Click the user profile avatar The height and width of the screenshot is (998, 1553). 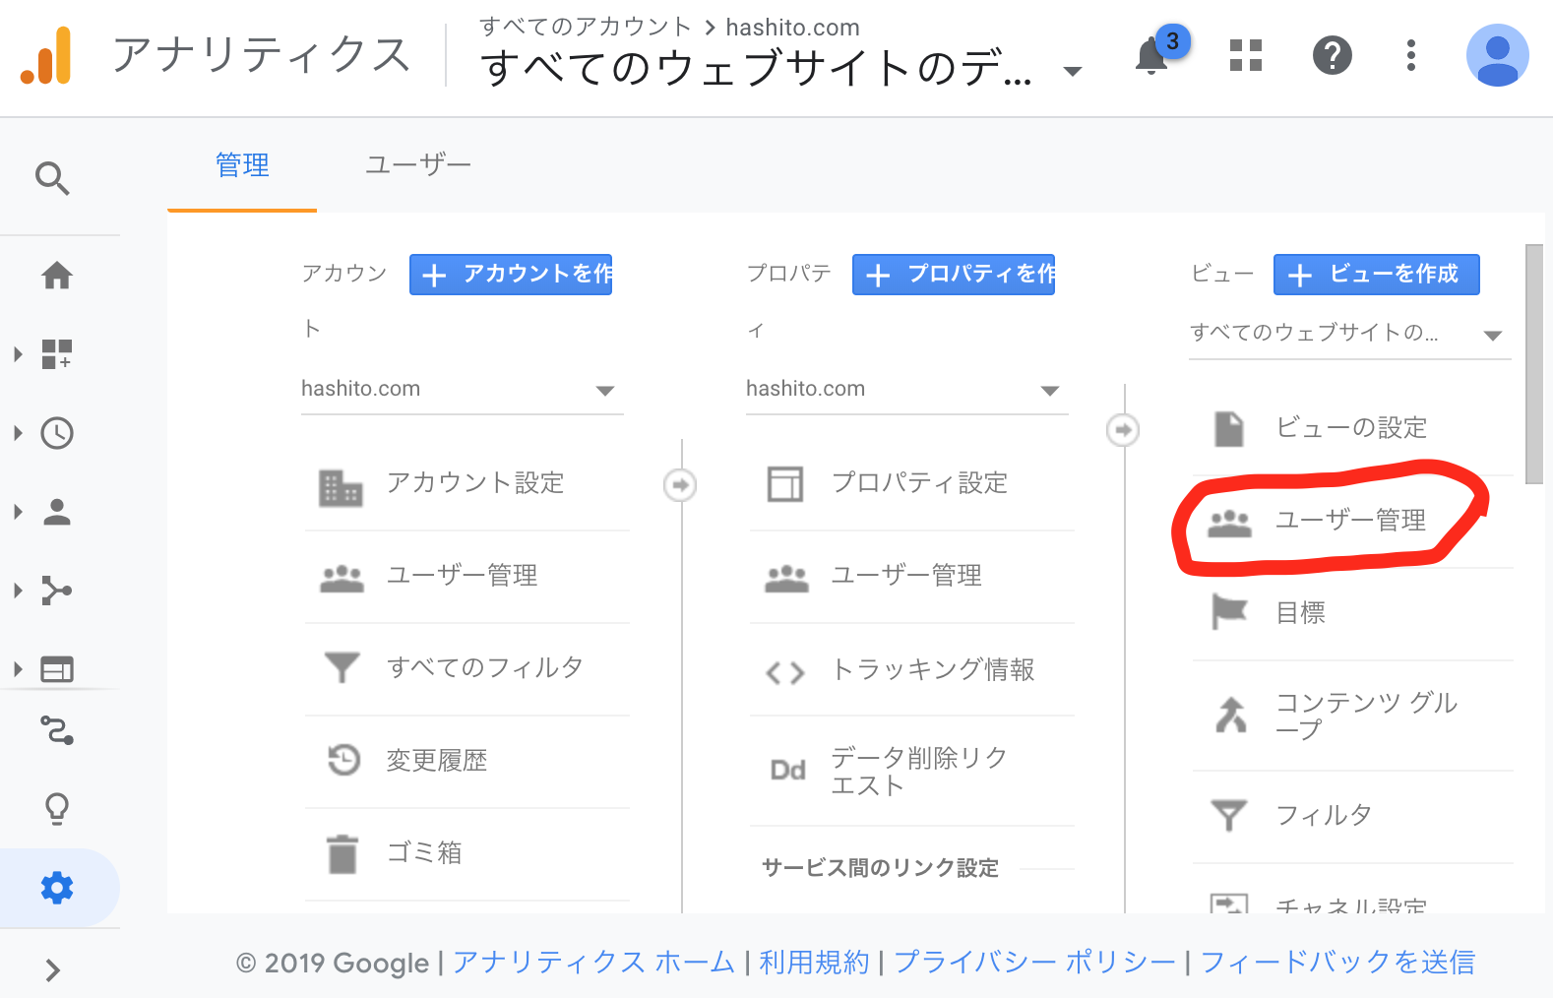point(1497,56)
